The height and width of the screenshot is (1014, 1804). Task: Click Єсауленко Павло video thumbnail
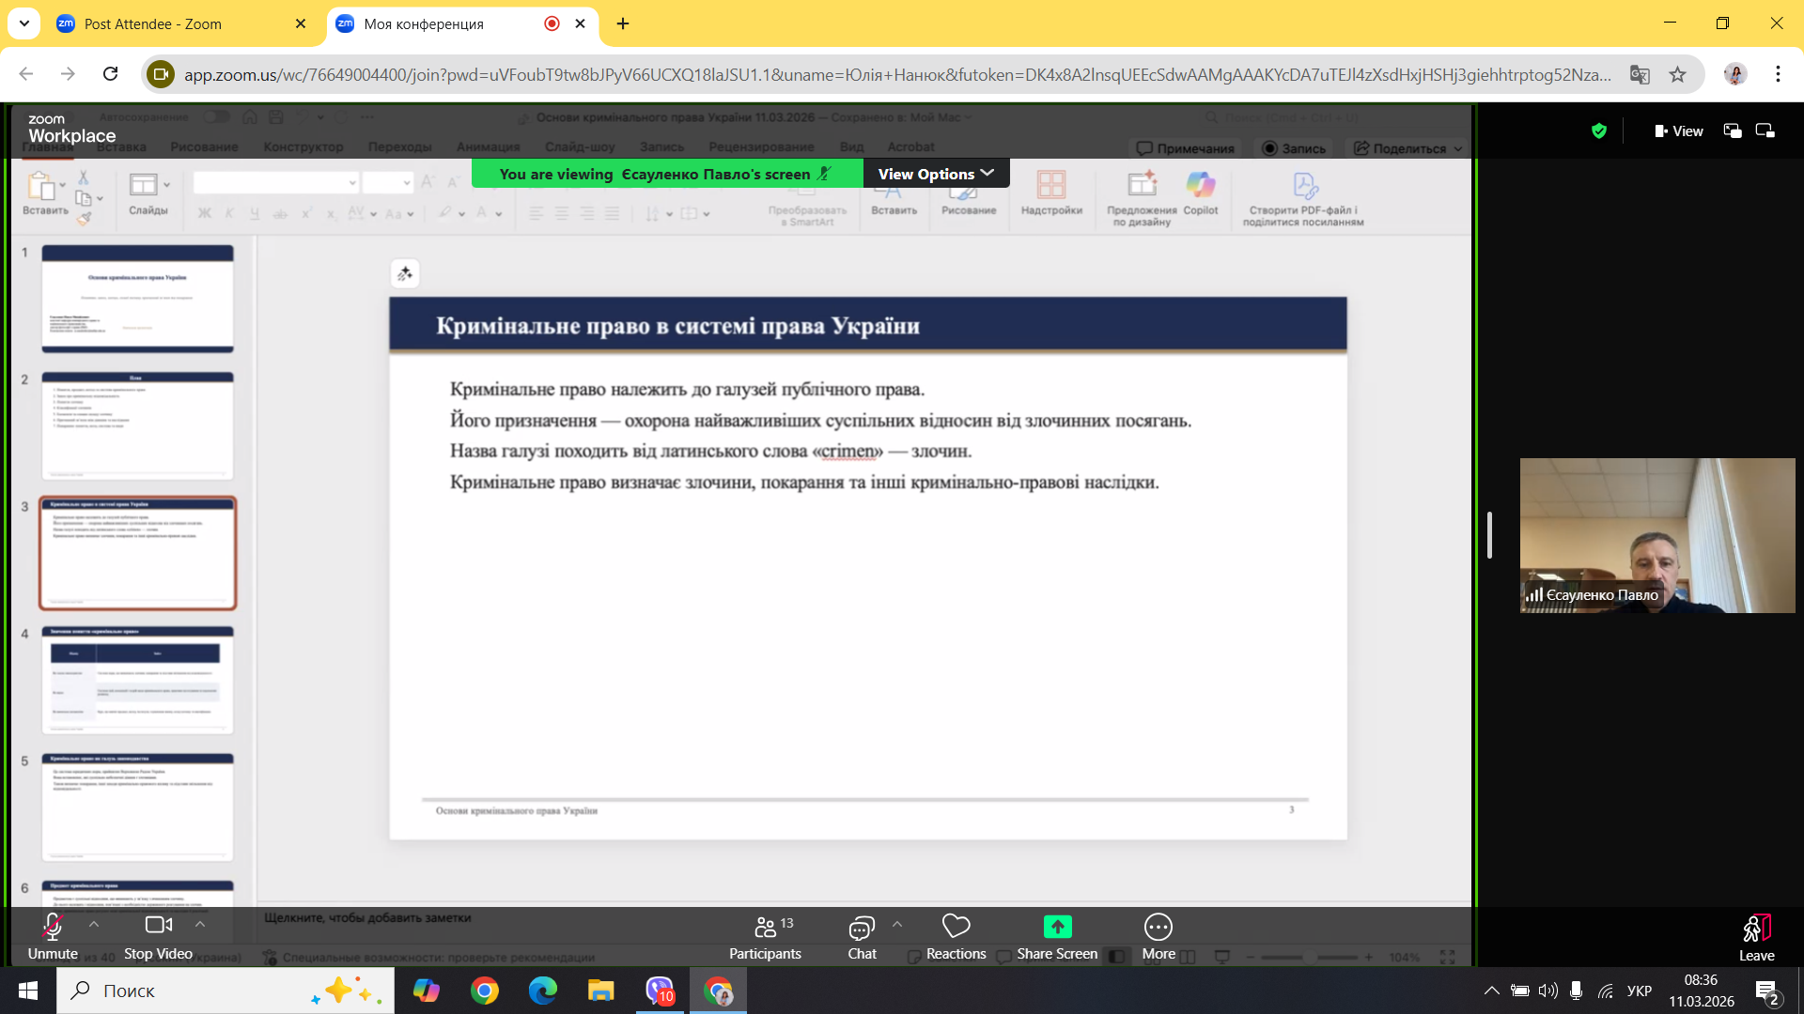[1656, 535]
